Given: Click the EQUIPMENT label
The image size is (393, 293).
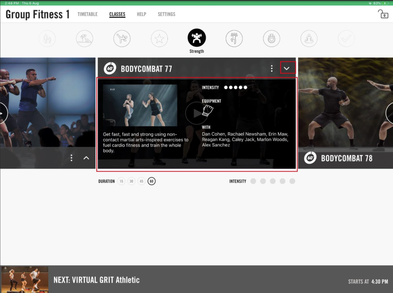Looking at the screenshot, I should click(211, 101).
